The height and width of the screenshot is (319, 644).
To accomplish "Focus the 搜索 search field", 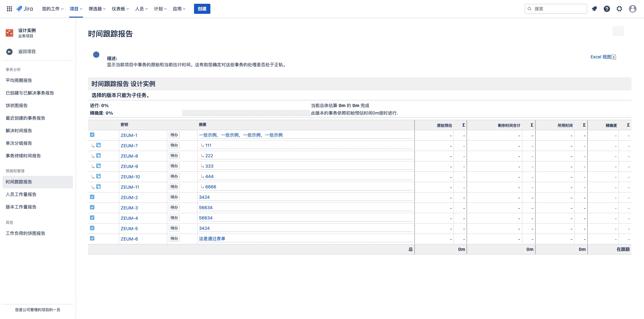I will coord(556,9).
